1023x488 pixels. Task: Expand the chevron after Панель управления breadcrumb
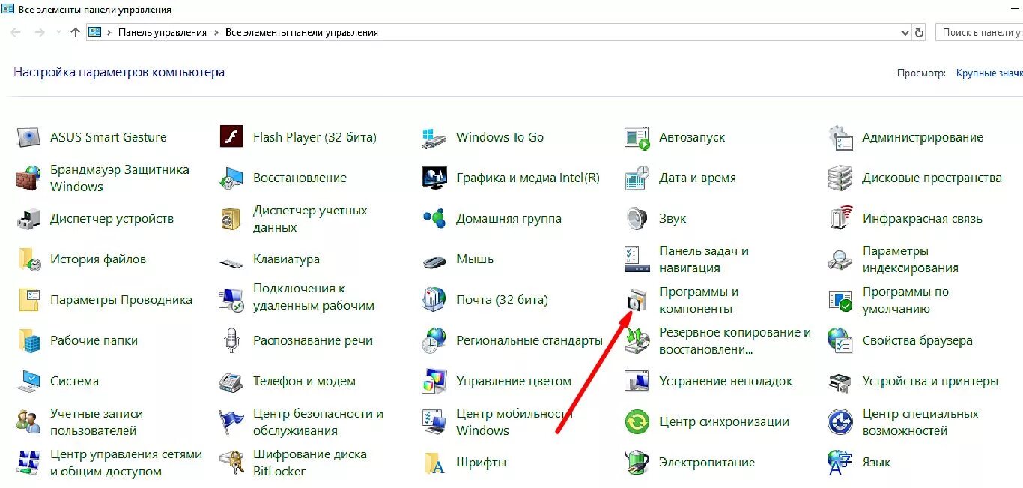coord(215,33)
